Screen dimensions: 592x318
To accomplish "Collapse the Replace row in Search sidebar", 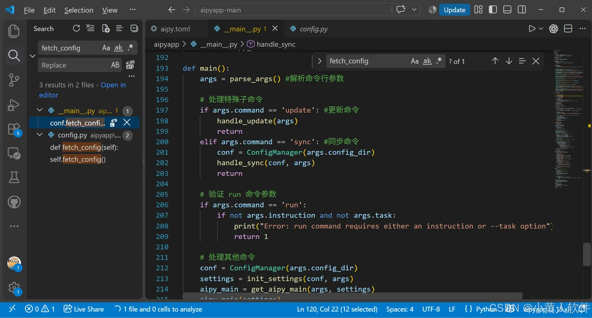I will 32,56.
